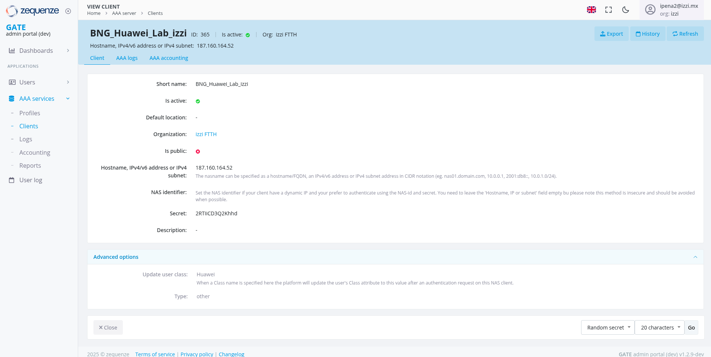Enter fullscreen mode via header icon
Viewport: 711px width, 357px height.
pyautogui.click(x=609, y=10)
